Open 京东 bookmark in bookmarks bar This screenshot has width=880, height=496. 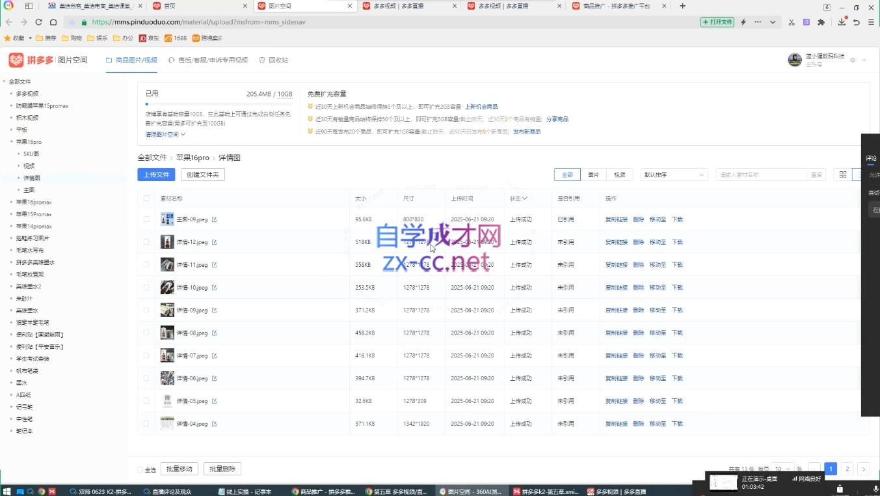pos(149,38)
